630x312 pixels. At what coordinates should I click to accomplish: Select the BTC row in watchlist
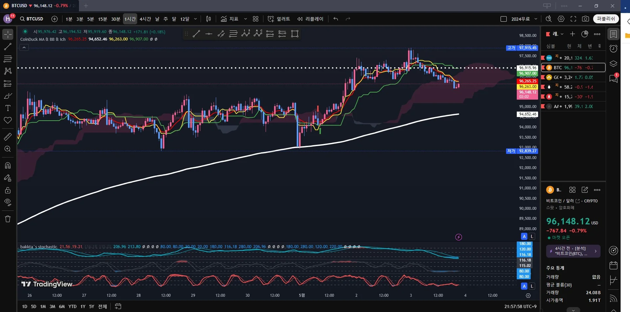pyautogui.click(x=573, y=68)
